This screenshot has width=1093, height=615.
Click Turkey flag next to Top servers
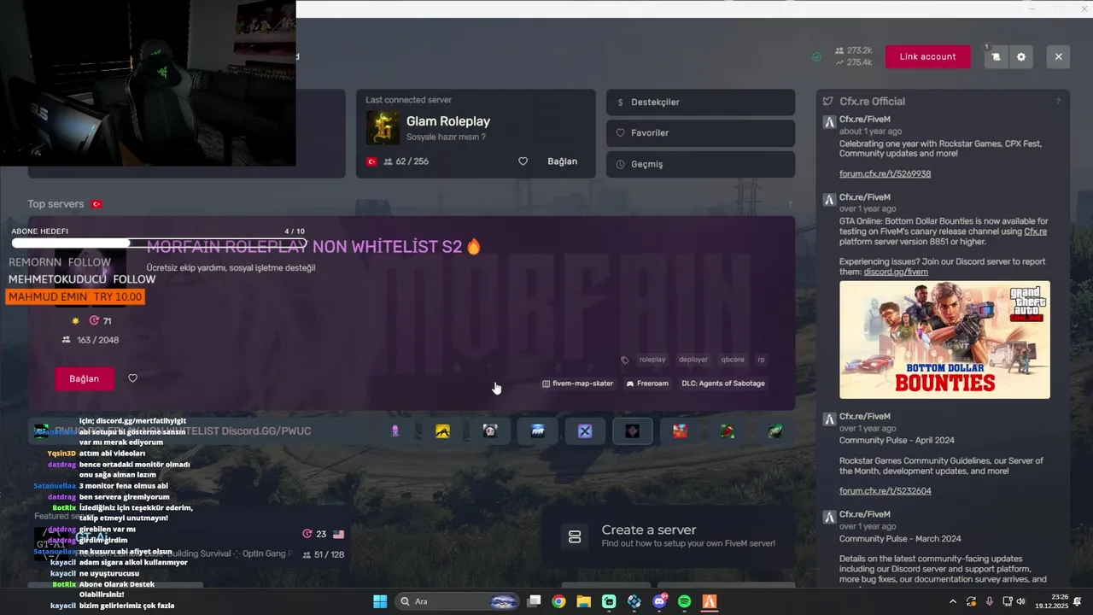96,204
